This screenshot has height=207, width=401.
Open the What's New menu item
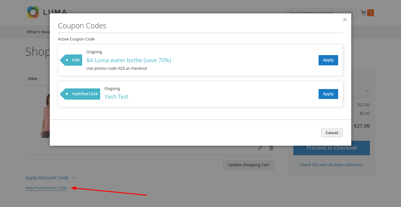click(38, 32)
